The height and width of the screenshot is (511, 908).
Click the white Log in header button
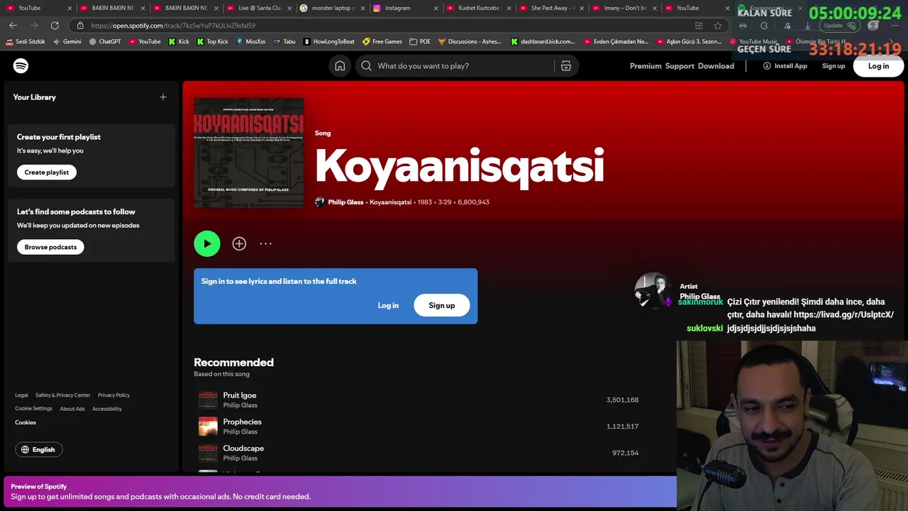point(878,66)
